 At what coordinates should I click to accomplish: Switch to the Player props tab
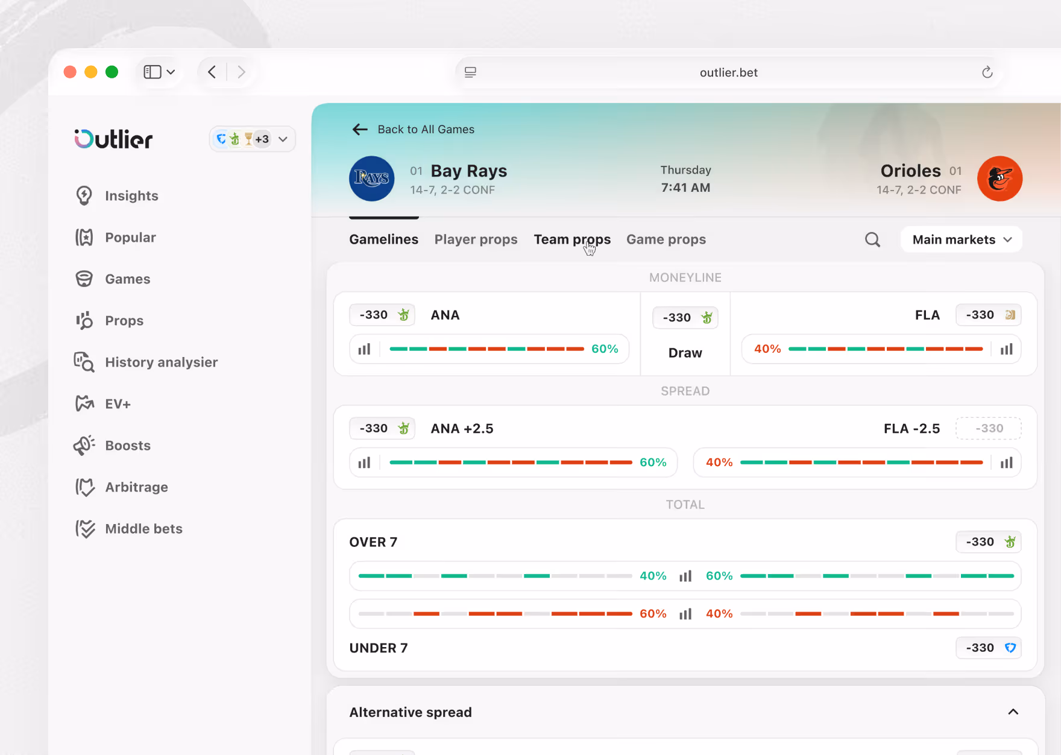pos(476,240)
